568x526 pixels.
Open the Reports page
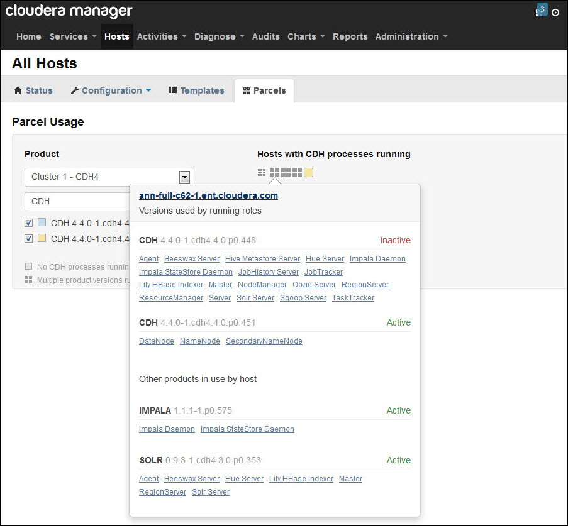pyautogui.click(x=350, y=36)
